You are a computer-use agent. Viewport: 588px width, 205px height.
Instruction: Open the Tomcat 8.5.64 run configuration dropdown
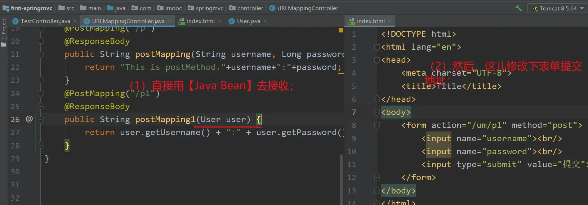pyautogui.click(x=558, y=8)
